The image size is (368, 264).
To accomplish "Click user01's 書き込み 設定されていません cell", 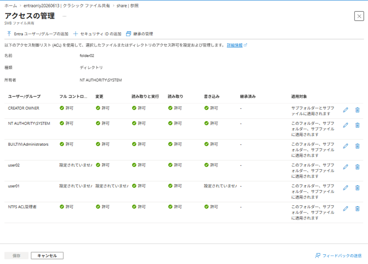I will pos(220,186).
